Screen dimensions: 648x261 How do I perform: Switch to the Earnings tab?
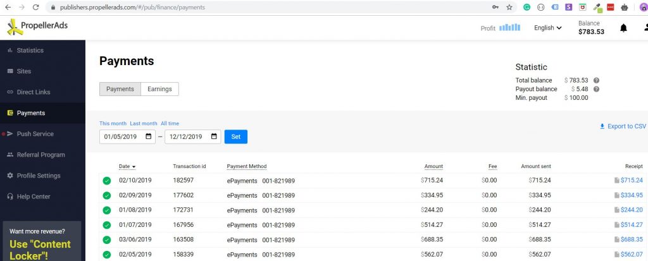pos(159,89)
